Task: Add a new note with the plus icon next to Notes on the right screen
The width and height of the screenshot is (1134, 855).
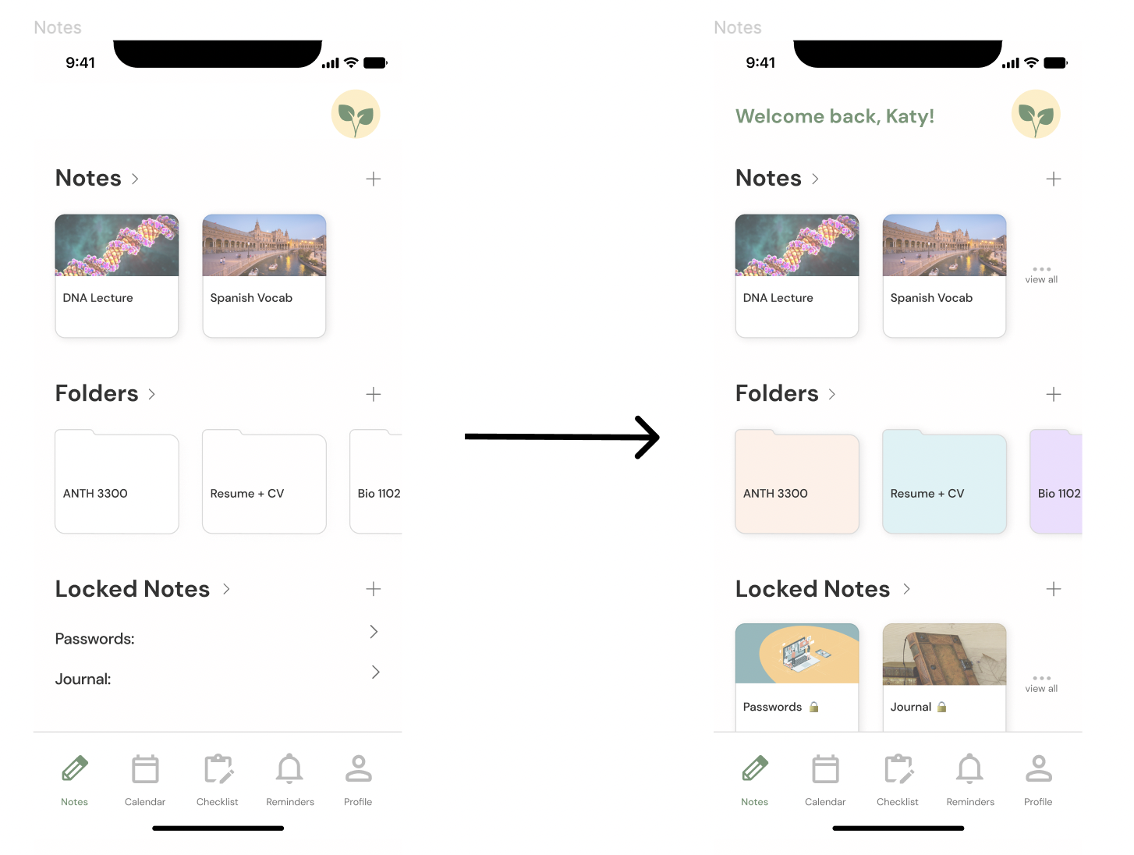Action: pyautogui.click(x=1054, y=179)
